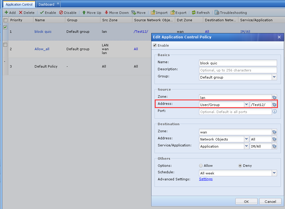Open Troubleshooting from the toolbar

click(231, 13)
